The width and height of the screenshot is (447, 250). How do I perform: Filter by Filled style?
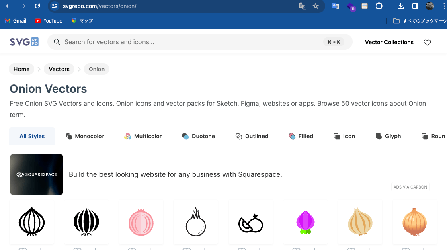[301, 136]
